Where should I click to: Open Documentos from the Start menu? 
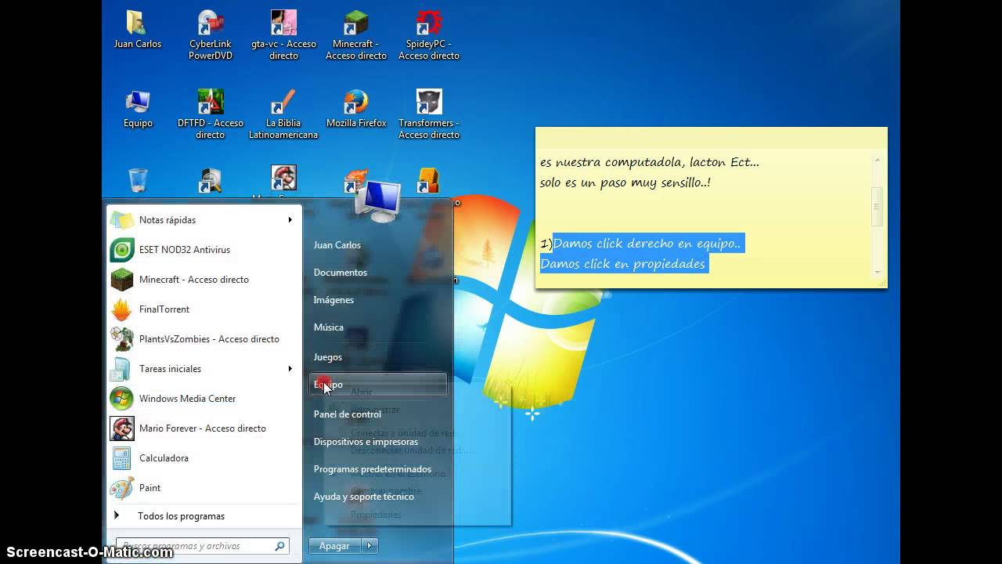[x=341, y=273]
